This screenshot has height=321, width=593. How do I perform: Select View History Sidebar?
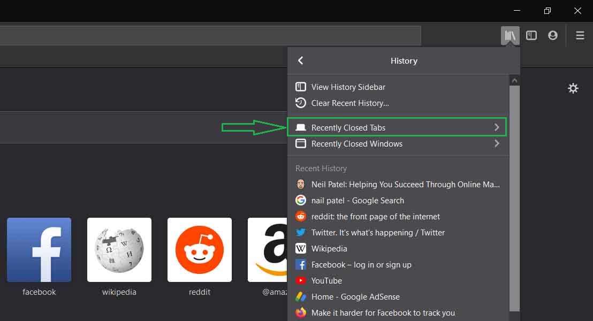pyautogui.click(x=348, y=87)
